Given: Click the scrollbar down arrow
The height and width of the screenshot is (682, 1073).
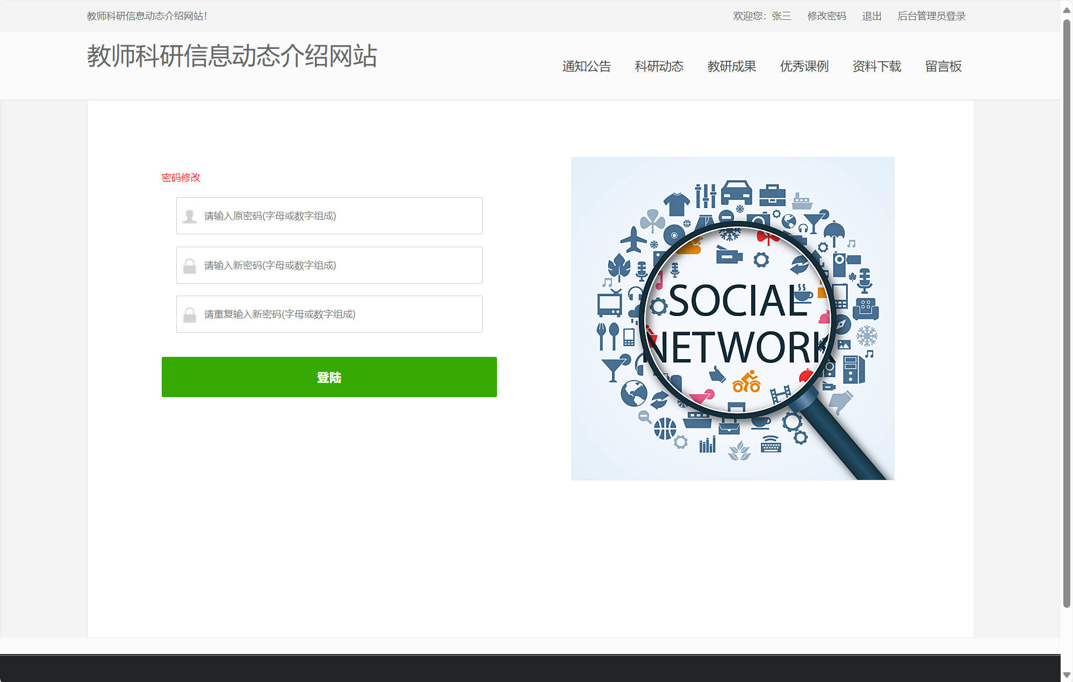Looking at the screenshot, I should [1066, 673].
